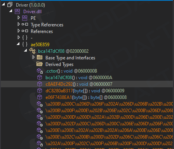This screenshot has width=174, height=149.
Task: Select the Driver (1.0.0.0) assembly
Action: click(30, 5)
